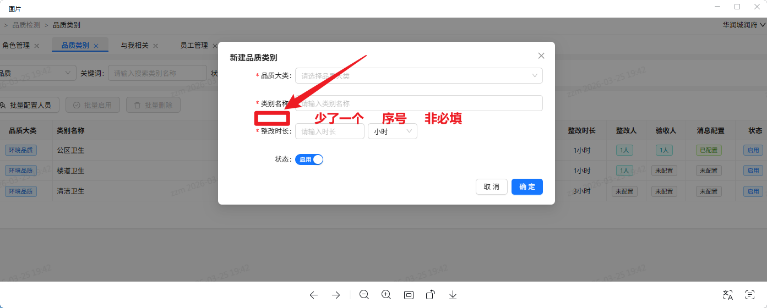Click 启用 status tag in 清洁卫生 row
This screenshot has height=308, width=767.
(753, 191)
